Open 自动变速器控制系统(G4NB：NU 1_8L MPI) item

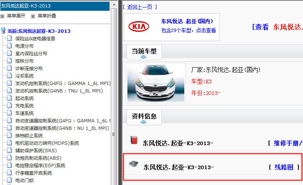[62, 128]
